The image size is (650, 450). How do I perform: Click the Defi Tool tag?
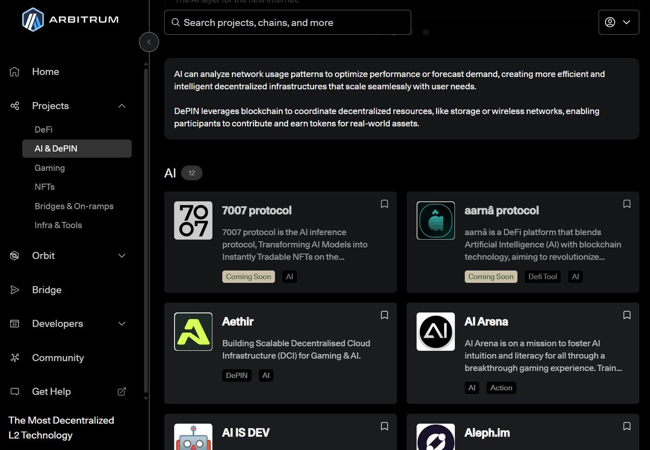click(x=543, y=277)
